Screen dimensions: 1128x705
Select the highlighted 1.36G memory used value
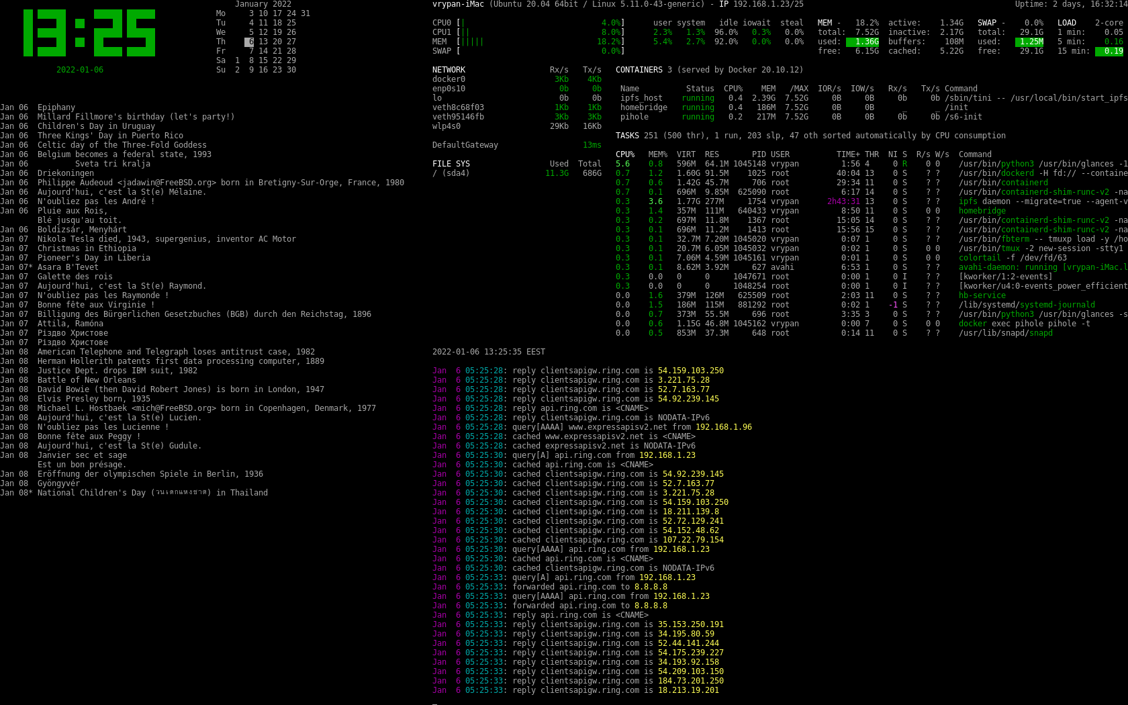(863, 42)
